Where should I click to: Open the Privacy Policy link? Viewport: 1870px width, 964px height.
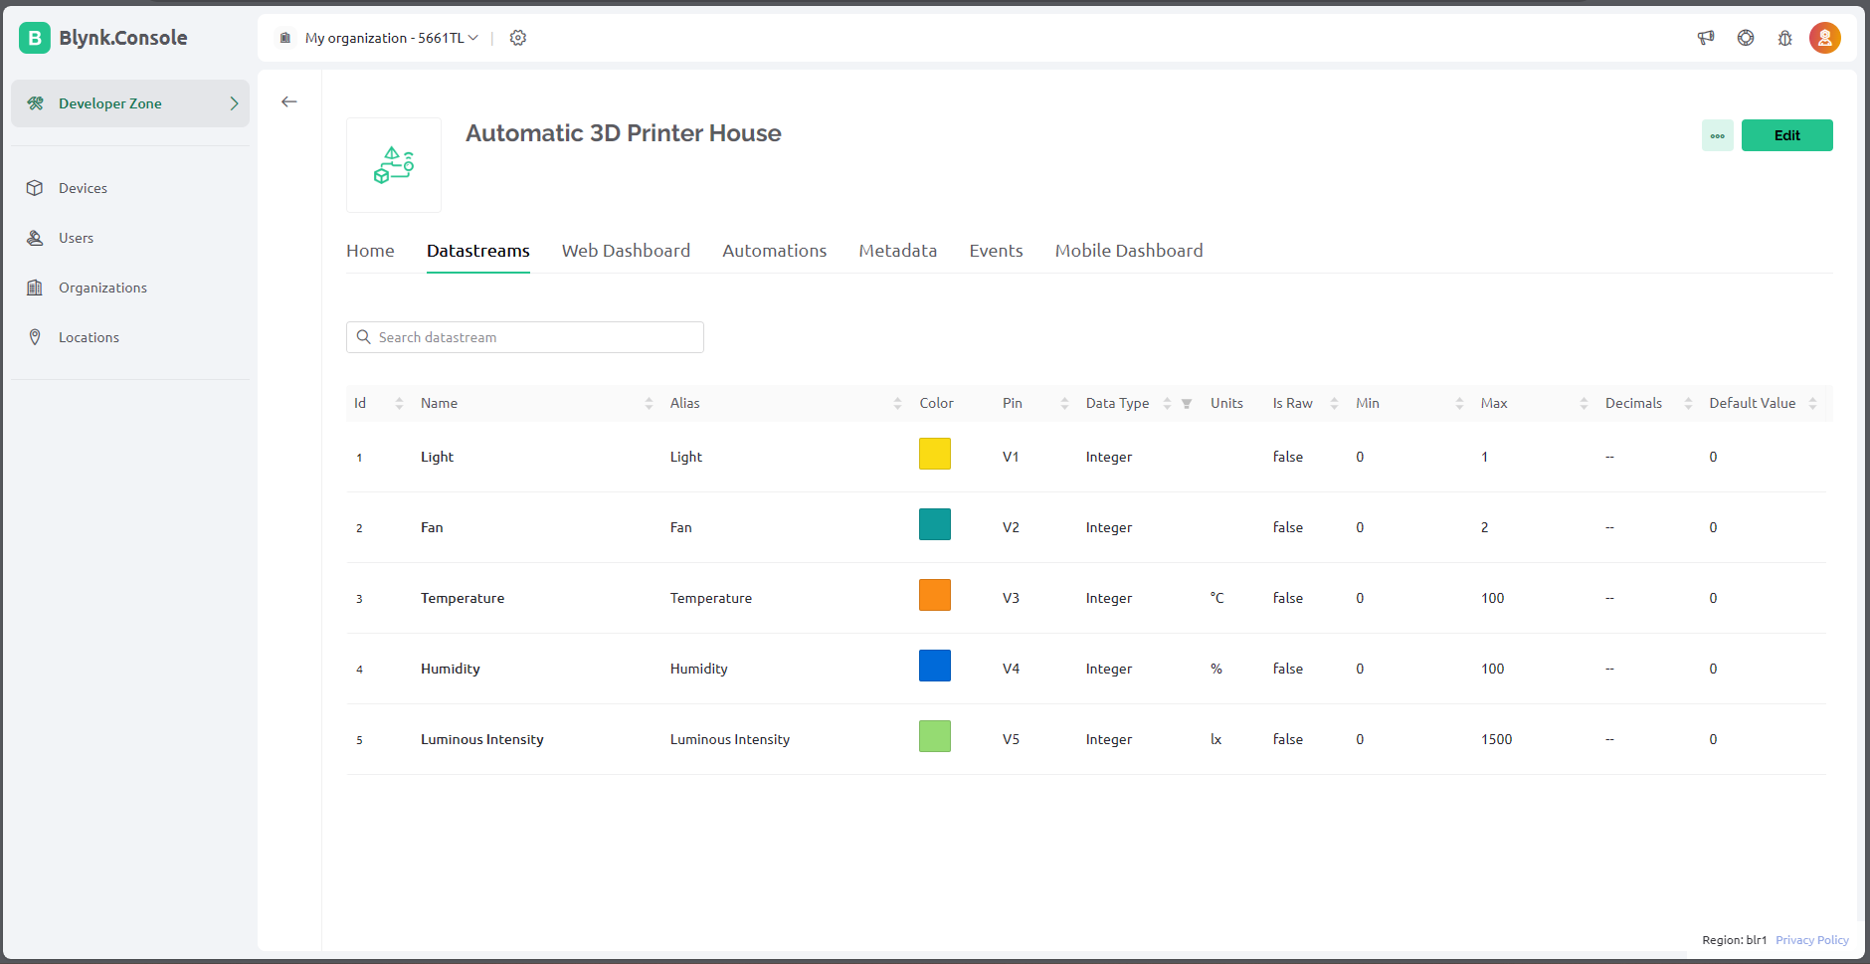[1812, 940]
